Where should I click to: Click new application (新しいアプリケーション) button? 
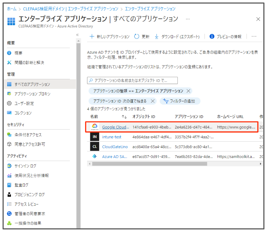tap(110, 37)
